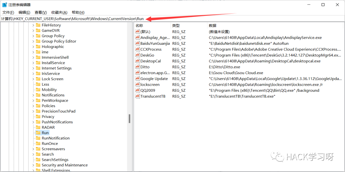
Task: Click data "E:\Ditto\Ditto.exe"
Action: (x=225, y=67)
